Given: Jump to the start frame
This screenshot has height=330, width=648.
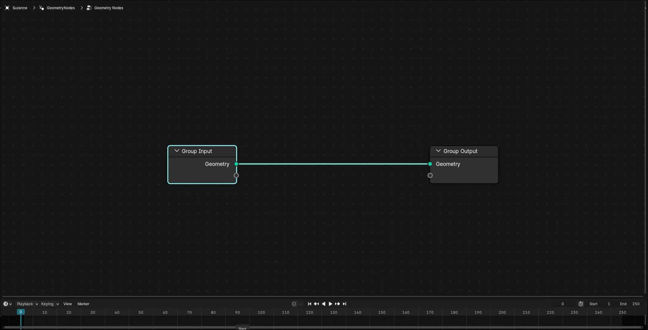Looking at the screenshot, I should [x=309, y=304].
